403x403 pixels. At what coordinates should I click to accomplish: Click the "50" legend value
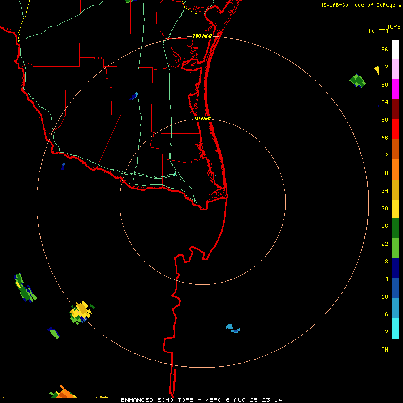(385, 120)
